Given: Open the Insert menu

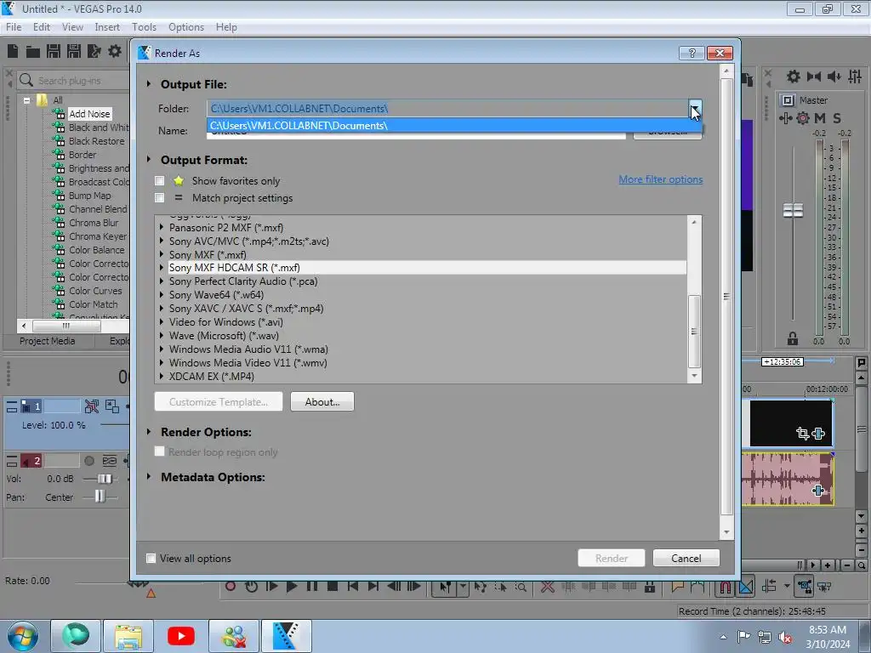Looking at the screenshot, I should (x=107, y=26).
